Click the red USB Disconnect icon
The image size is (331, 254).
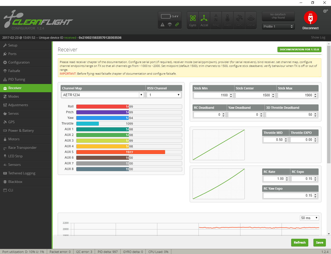tap(310, 18)
